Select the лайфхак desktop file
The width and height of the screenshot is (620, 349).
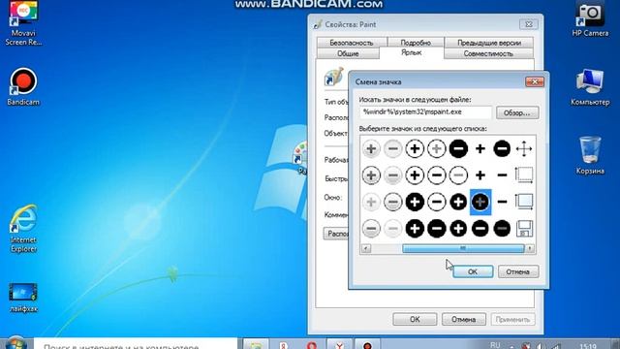(23, 298)
